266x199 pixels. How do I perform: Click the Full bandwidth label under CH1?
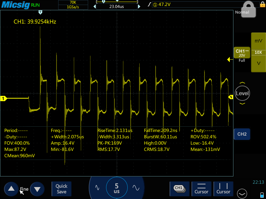point(242,60)
